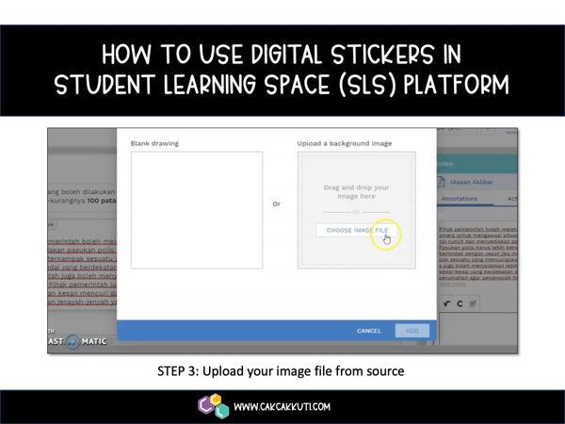This screenshot has height=424, width=565.
Task: Click the "Upload a background image" label
Action: pyautogui.click(x=344, y=143)
